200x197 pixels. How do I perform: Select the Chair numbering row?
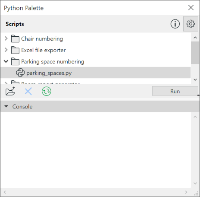96,38
